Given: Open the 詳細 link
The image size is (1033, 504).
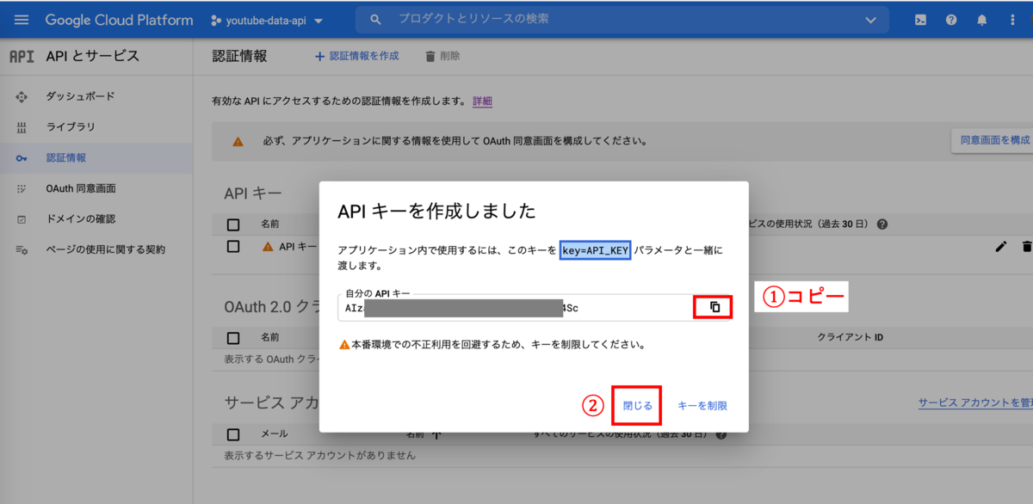Looking at the screenshot, I should point(482,101).
